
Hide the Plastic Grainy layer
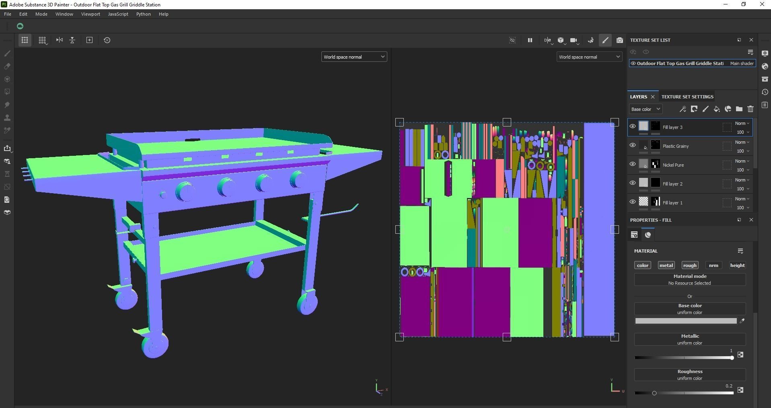[633, 145]
